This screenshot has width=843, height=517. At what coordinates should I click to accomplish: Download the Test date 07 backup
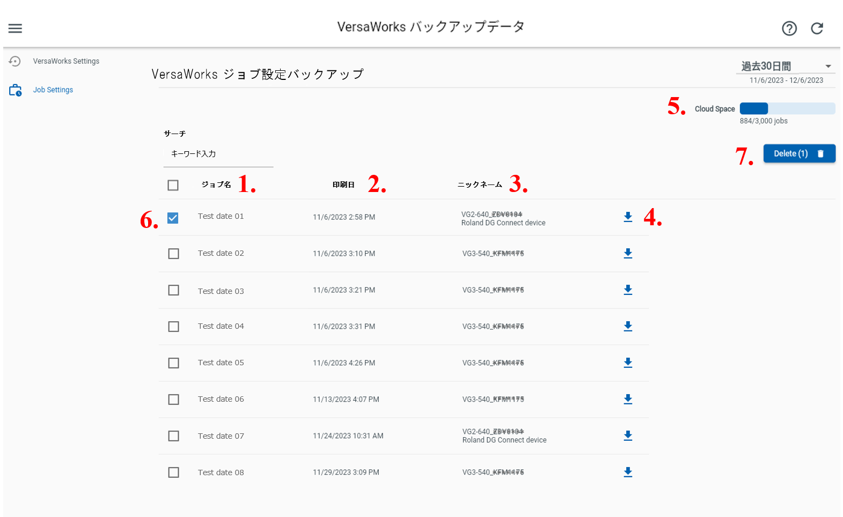tap(628, 435)
